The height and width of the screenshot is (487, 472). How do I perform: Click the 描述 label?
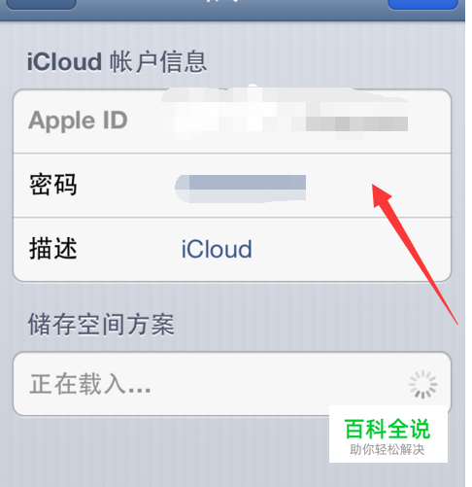(x=53, y=249)
